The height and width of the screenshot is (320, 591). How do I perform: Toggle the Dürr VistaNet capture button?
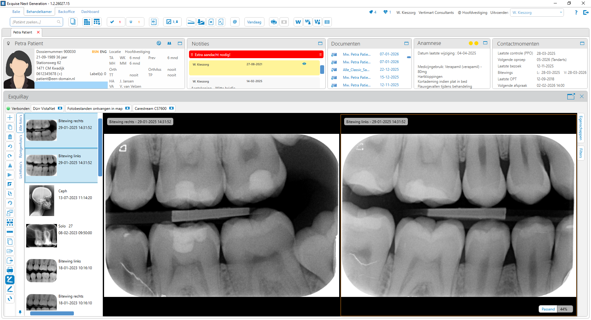60,108
